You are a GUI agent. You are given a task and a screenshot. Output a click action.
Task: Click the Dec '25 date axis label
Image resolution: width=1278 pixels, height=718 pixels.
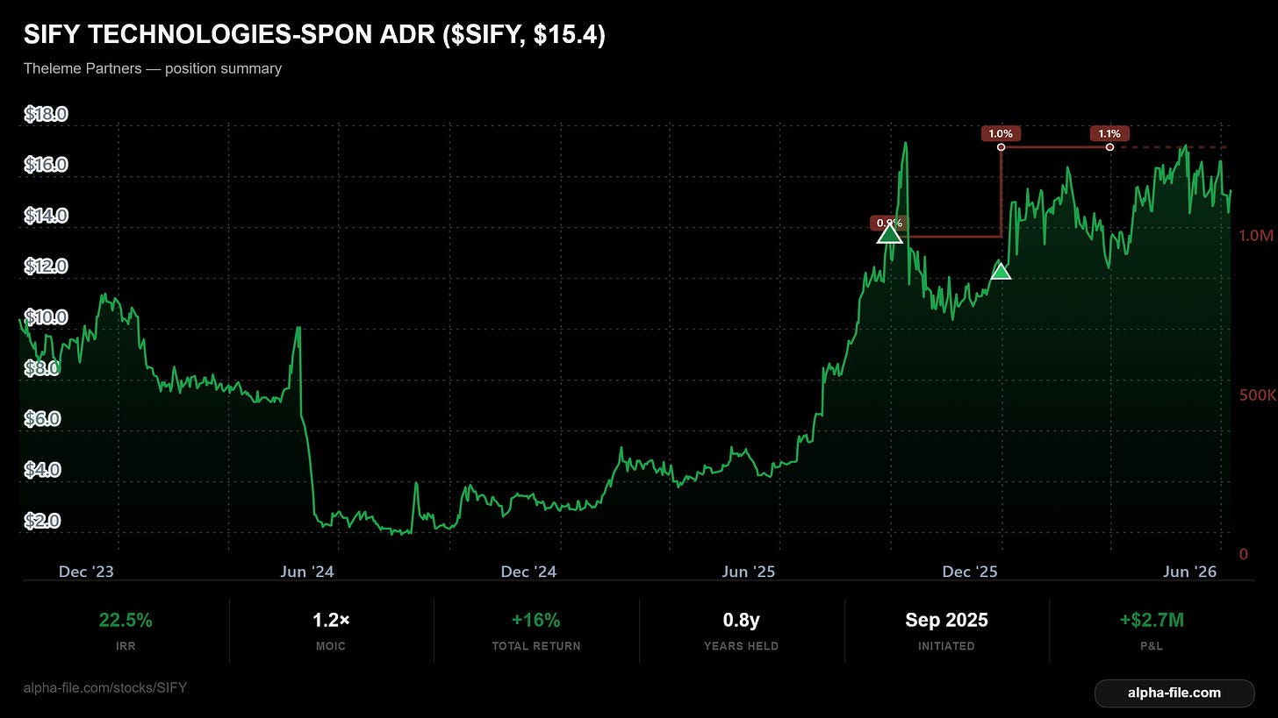[970, 572]
